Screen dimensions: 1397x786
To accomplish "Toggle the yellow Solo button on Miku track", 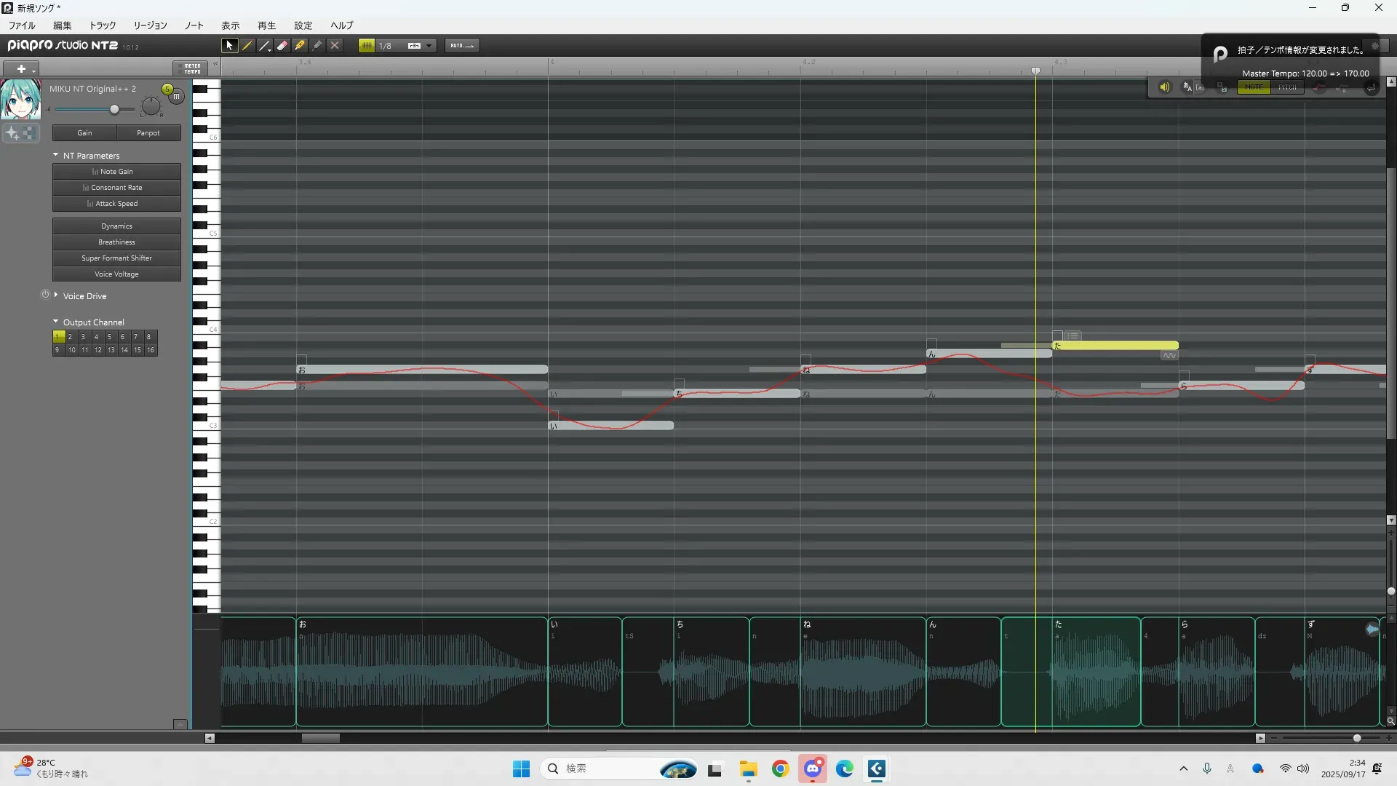I will (167, 89).
